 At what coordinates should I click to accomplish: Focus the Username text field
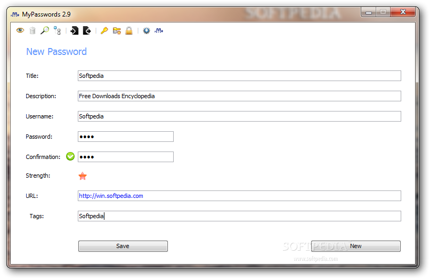[x=239, y=116]
